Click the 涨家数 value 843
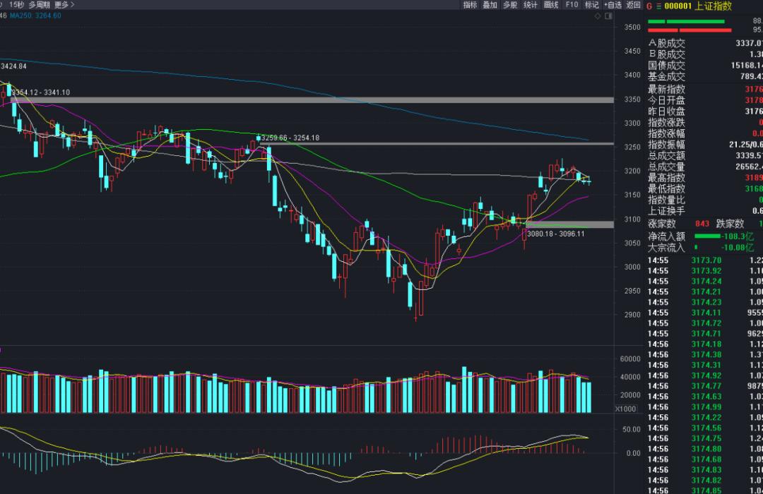Screen dimensions: 763x494 (x=702, y=224)
